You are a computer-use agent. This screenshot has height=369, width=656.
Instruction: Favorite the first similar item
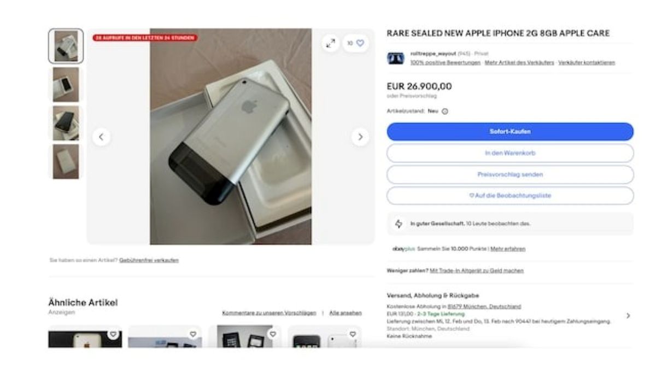click(x=113, y=334)
